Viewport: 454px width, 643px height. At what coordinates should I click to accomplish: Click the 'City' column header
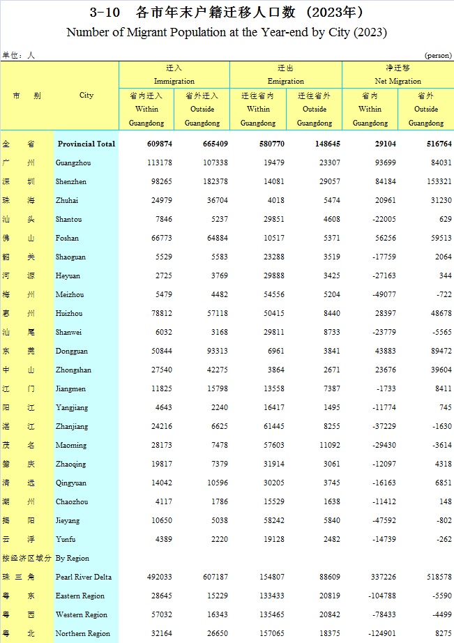point(86,95)
